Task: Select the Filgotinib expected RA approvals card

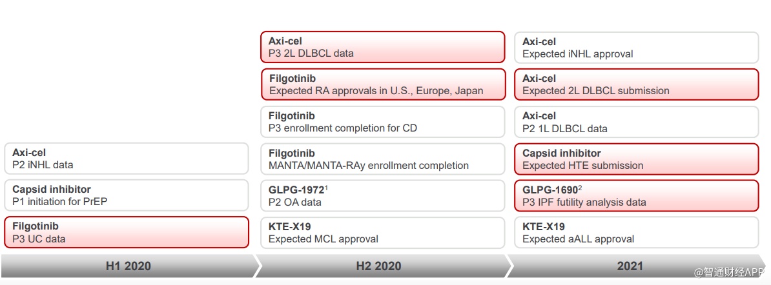Action: [x=382, y=84]
